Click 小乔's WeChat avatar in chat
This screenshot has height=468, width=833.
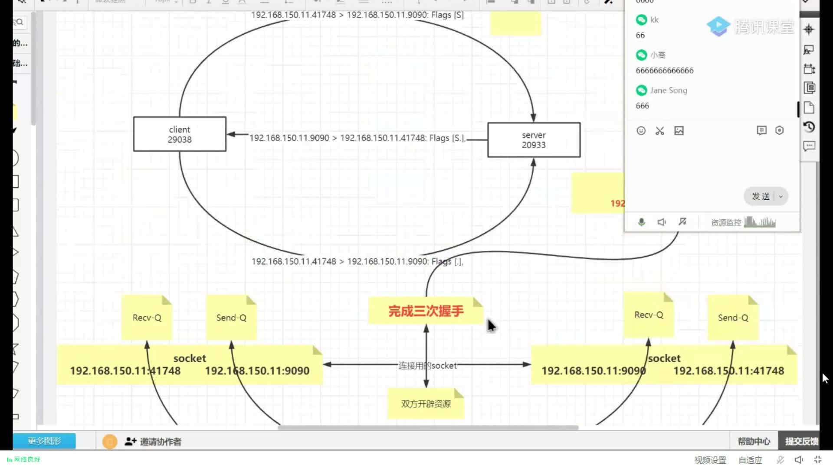[641, 55]
